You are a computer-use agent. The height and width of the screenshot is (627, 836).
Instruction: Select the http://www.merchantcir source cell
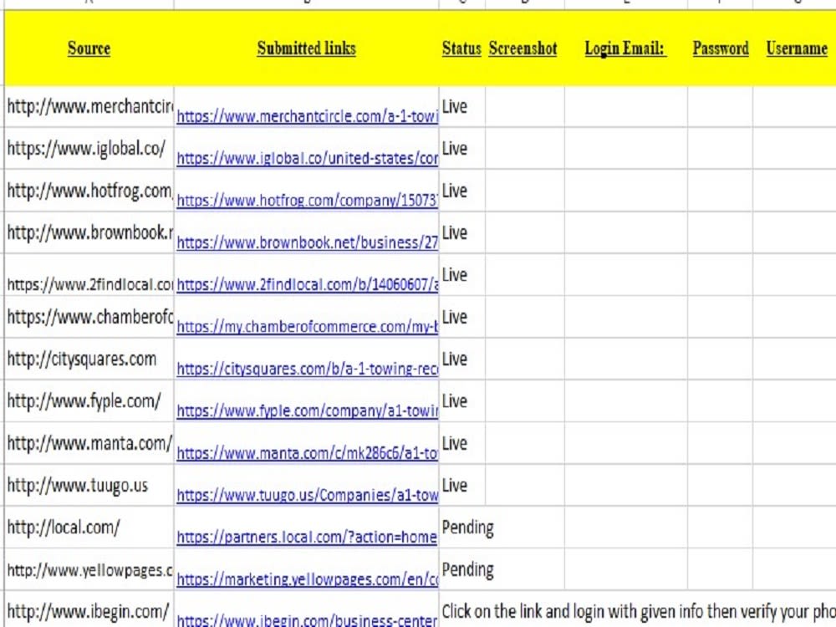[89, 107]
